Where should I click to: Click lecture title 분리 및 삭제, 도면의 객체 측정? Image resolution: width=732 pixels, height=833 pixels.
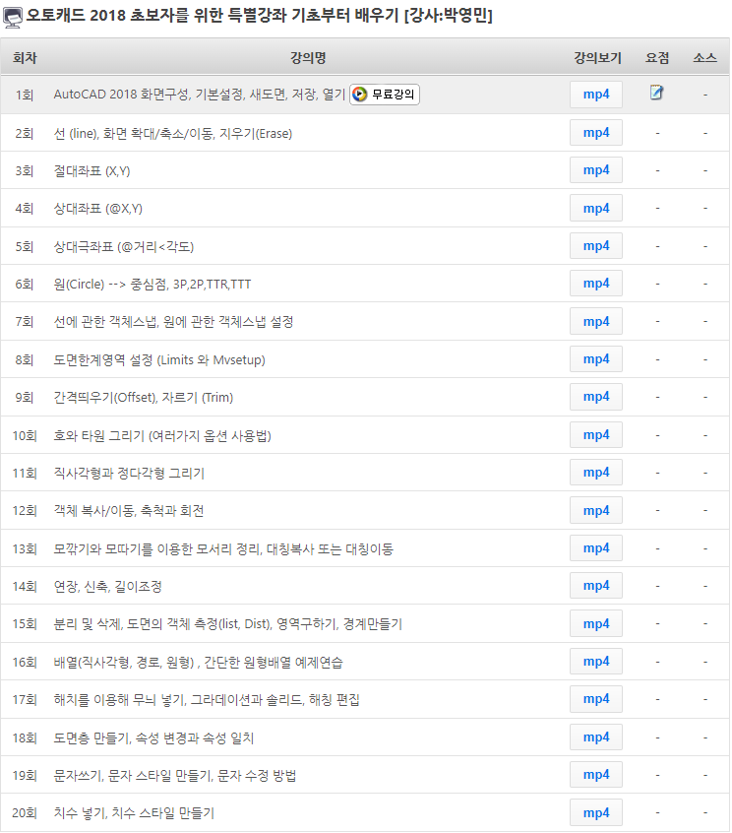click(228, 624)
